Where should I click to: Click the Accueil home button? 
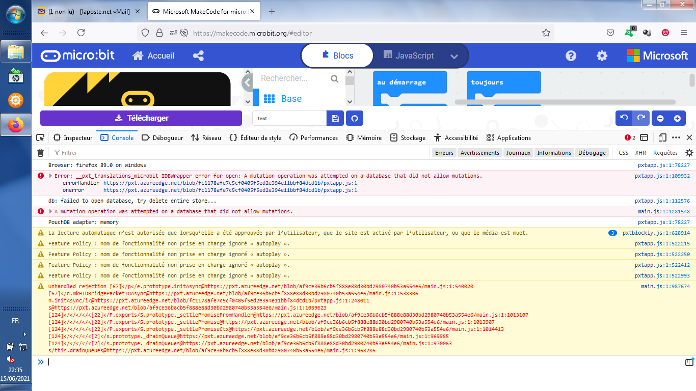(x=153, y=56)
